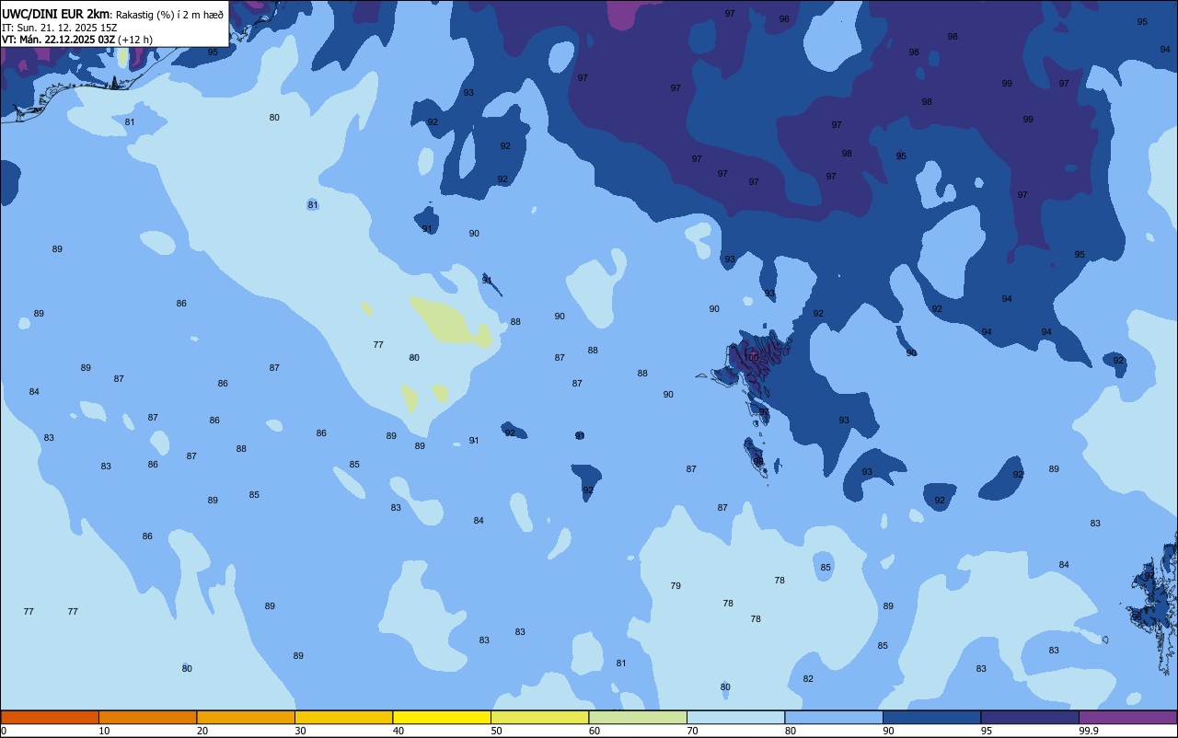Select the 'VT: Mán. 22.12.2025 03Z' valid time line
The image size is (1178, 738).
pyautogui.click(x=58, y=40)
